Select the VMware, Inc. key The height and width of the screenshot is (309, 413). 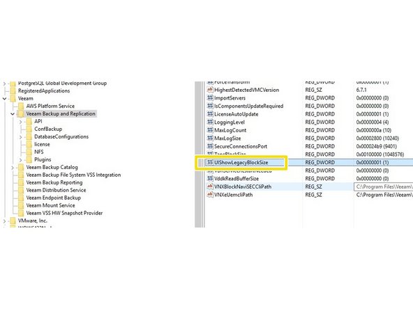[x=32, y=221]
